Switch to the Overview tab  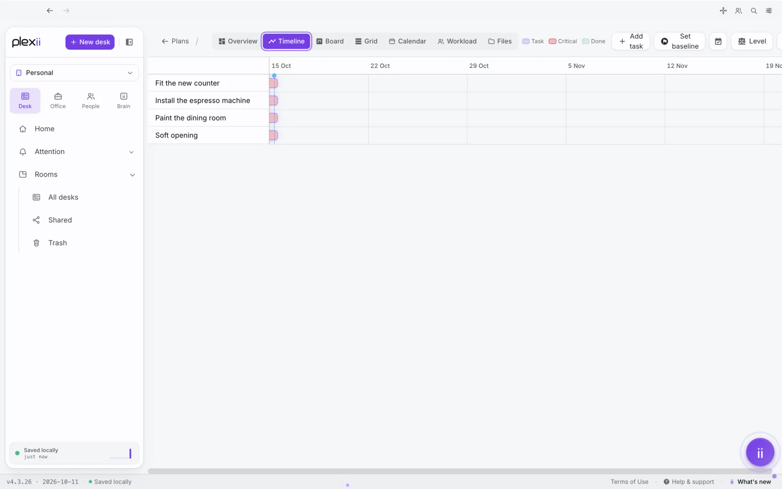[x=238, y=41]
